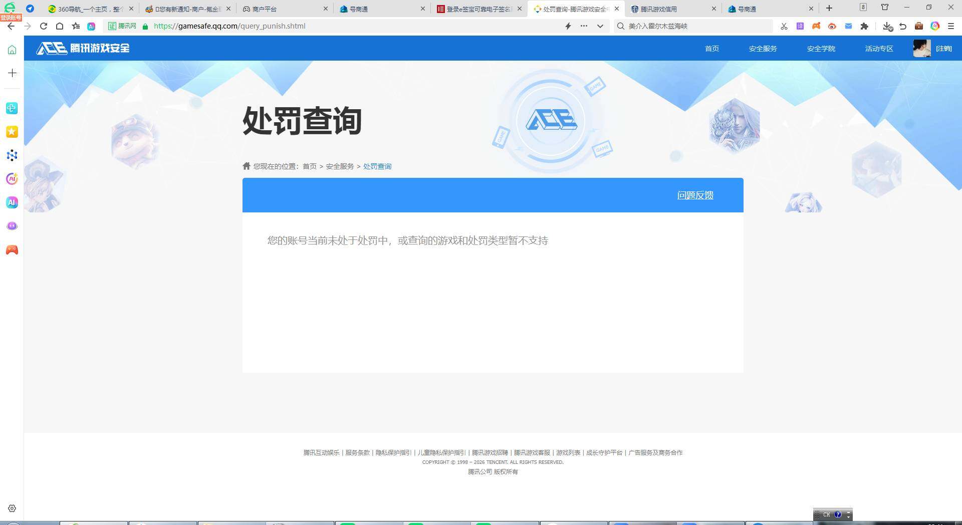Open the downloads icon in the toolbar
This screenshot has height=525, width=962.
click(887, 26)
